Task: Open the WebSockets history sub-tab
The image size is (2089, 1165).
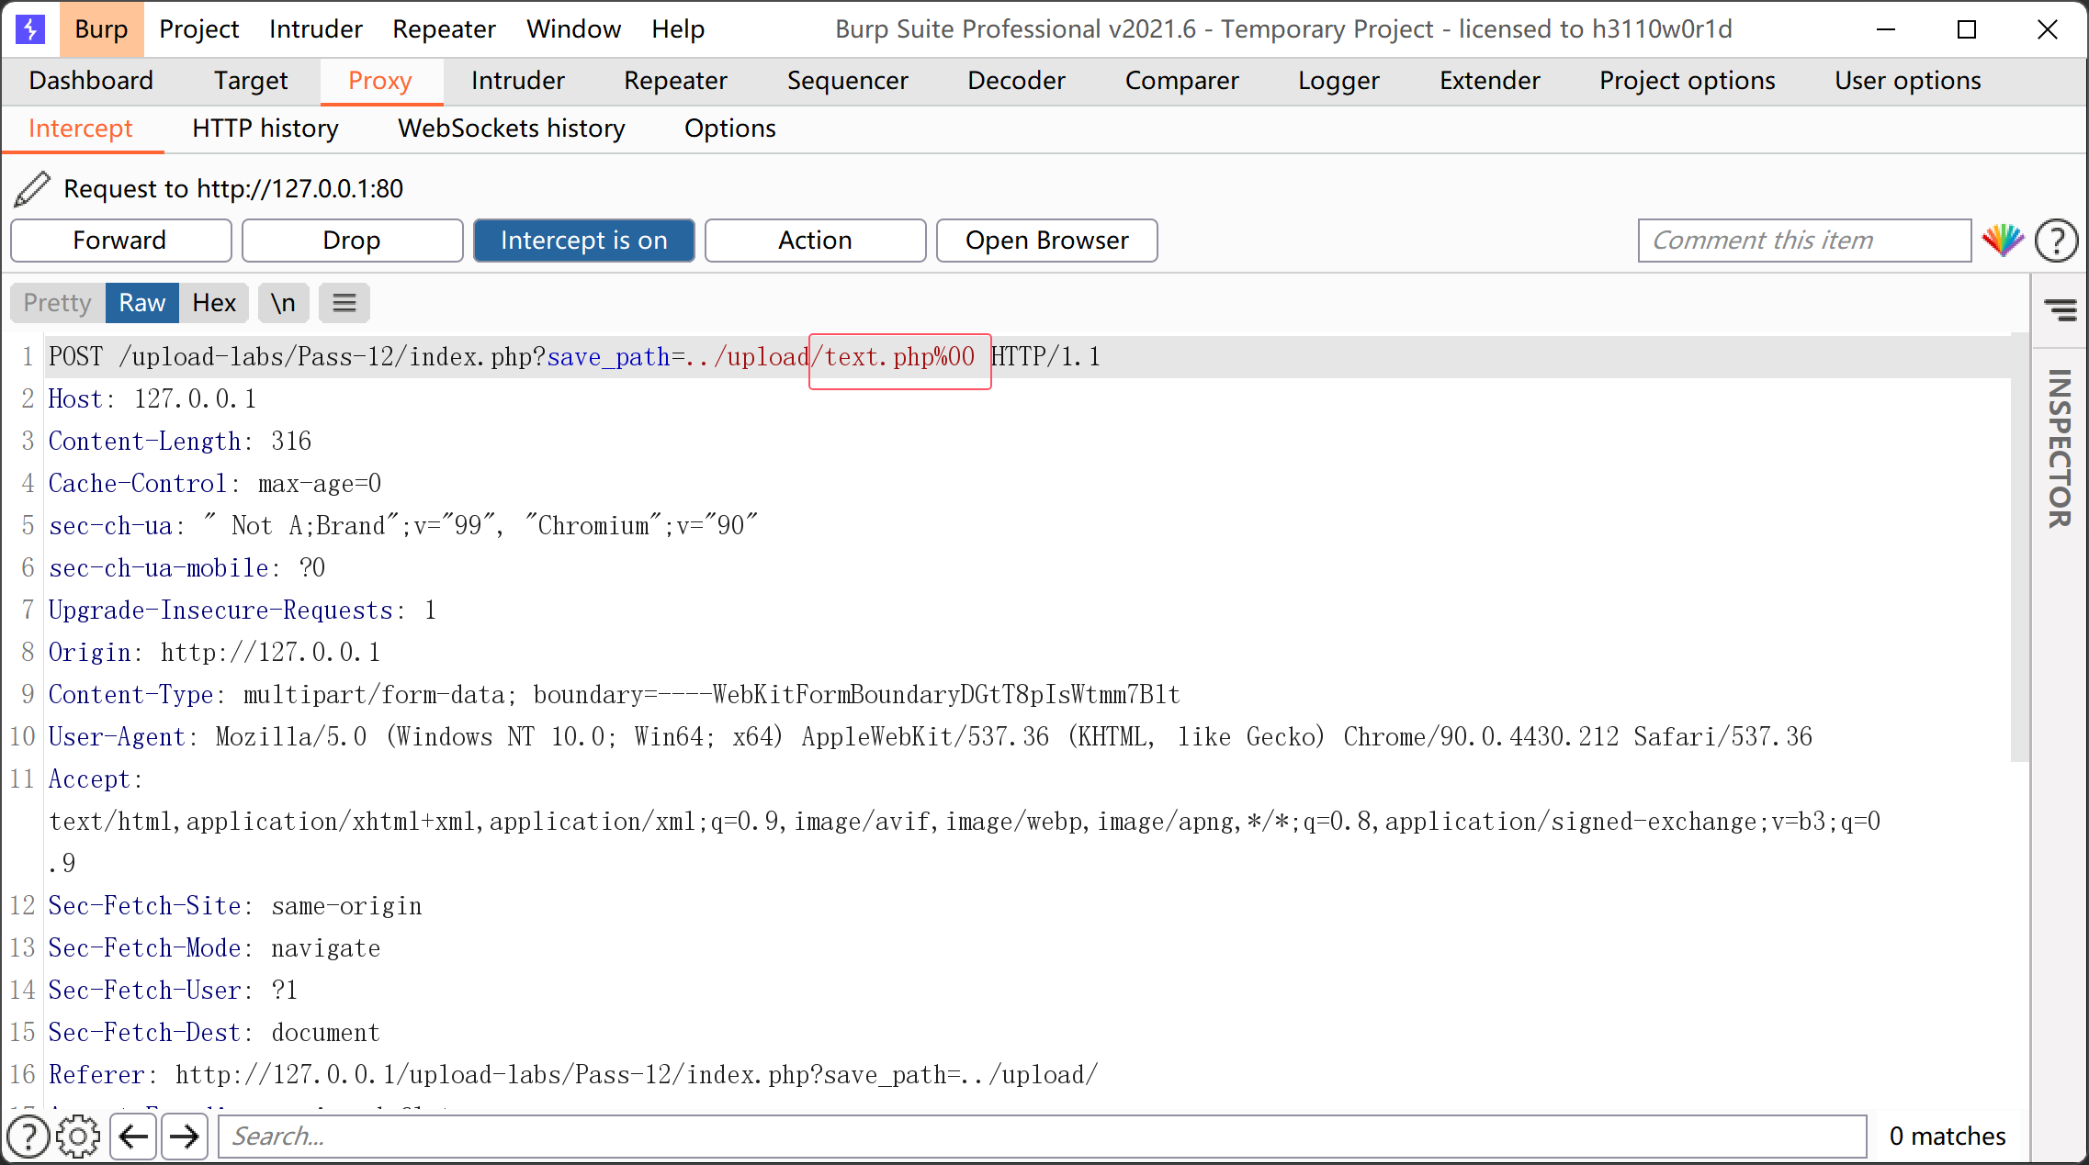Action: [x=511, y=129]
